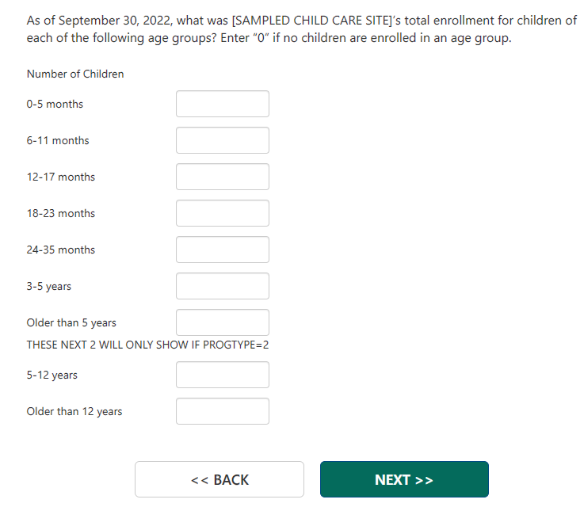Focus the 6-11 months number field
This screenshot has width=584, height=507.
pos(222,140)
